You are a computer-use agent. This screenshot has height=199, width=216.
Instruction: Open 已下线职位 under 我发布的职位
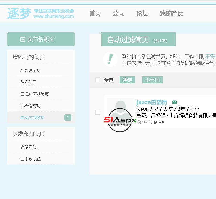[x=31, y=159]
